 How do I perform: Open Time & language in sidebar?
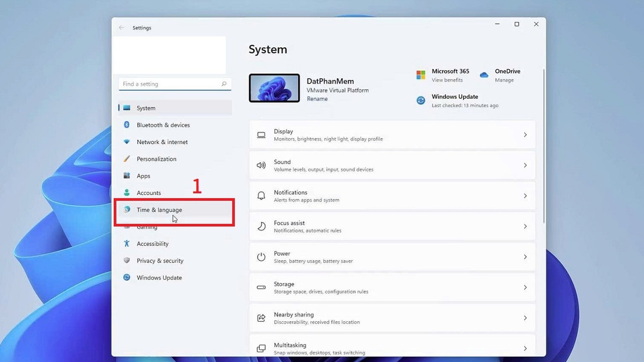[x=159, y=210]
